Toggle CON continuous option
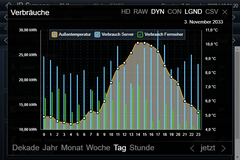 click(x=174, y=12)
